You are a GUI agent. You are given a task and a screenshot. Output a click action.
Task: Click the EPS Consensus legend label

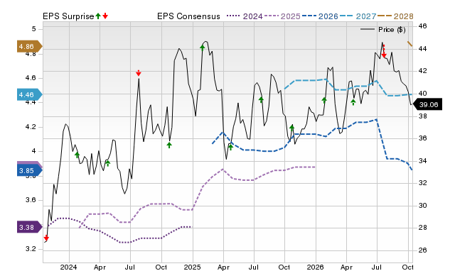tap(188, 16)
